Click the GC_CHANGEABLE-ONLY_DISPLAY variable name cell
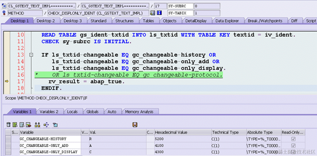The width and height of the screenshot is (317, 156). tap(50, 152)
